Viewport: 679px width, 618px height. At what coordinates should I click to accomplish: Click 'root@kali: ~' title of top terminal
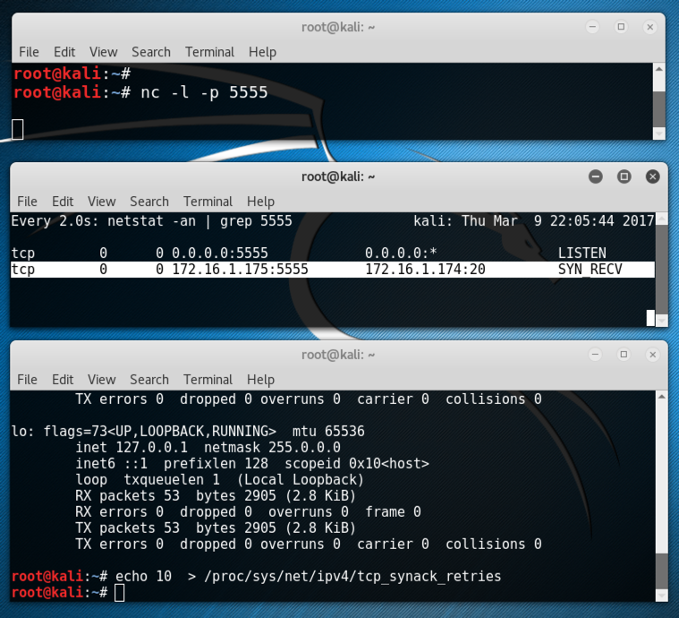pyautogui.click(x=338, y=28)
